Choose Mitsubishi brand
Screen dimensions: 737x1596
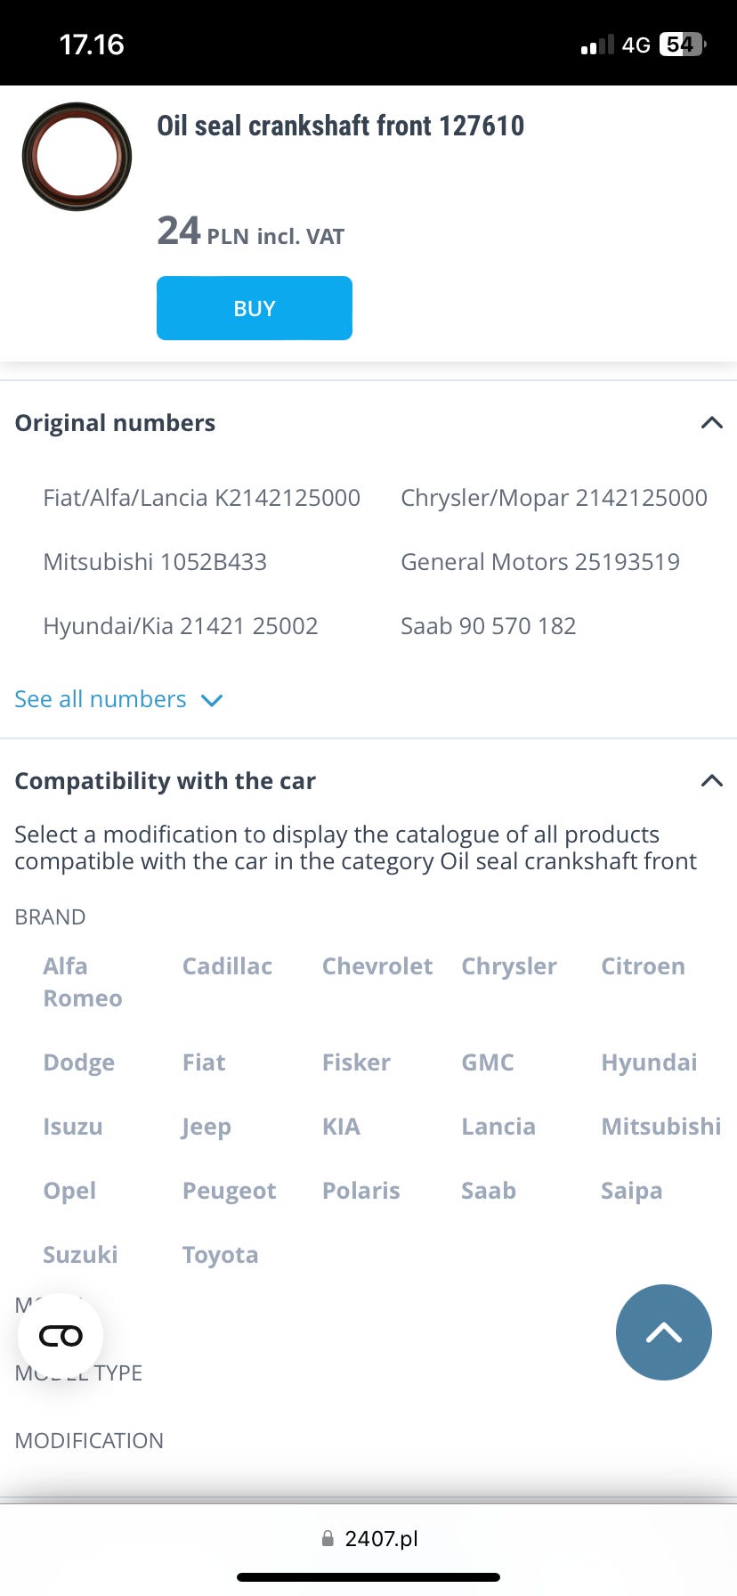[660, 1127]
